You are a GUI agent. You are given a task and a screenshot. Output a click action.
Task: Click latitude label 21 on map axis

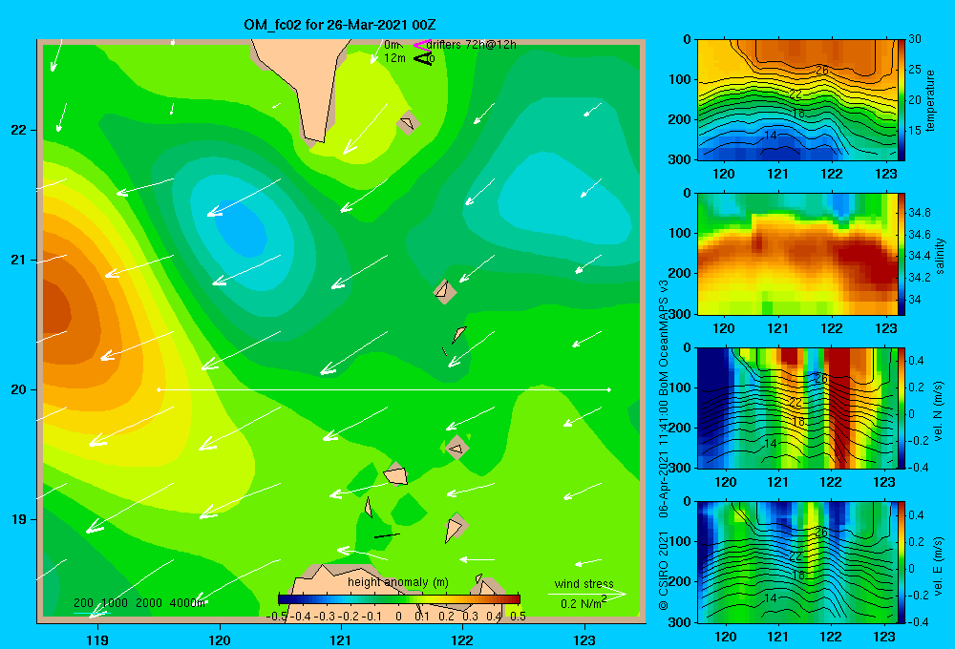[x=19, y=260]
